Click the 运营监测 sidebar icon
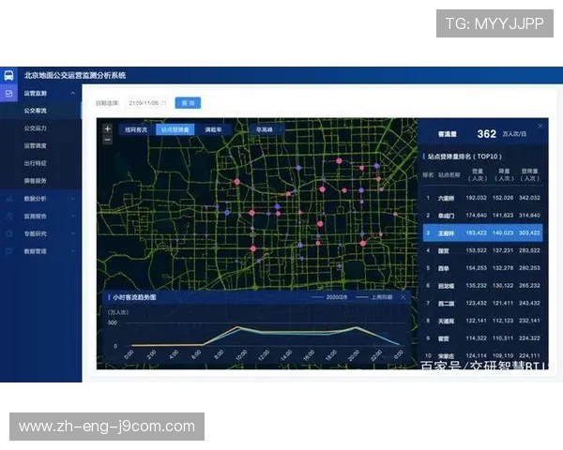 coord(8,94)
